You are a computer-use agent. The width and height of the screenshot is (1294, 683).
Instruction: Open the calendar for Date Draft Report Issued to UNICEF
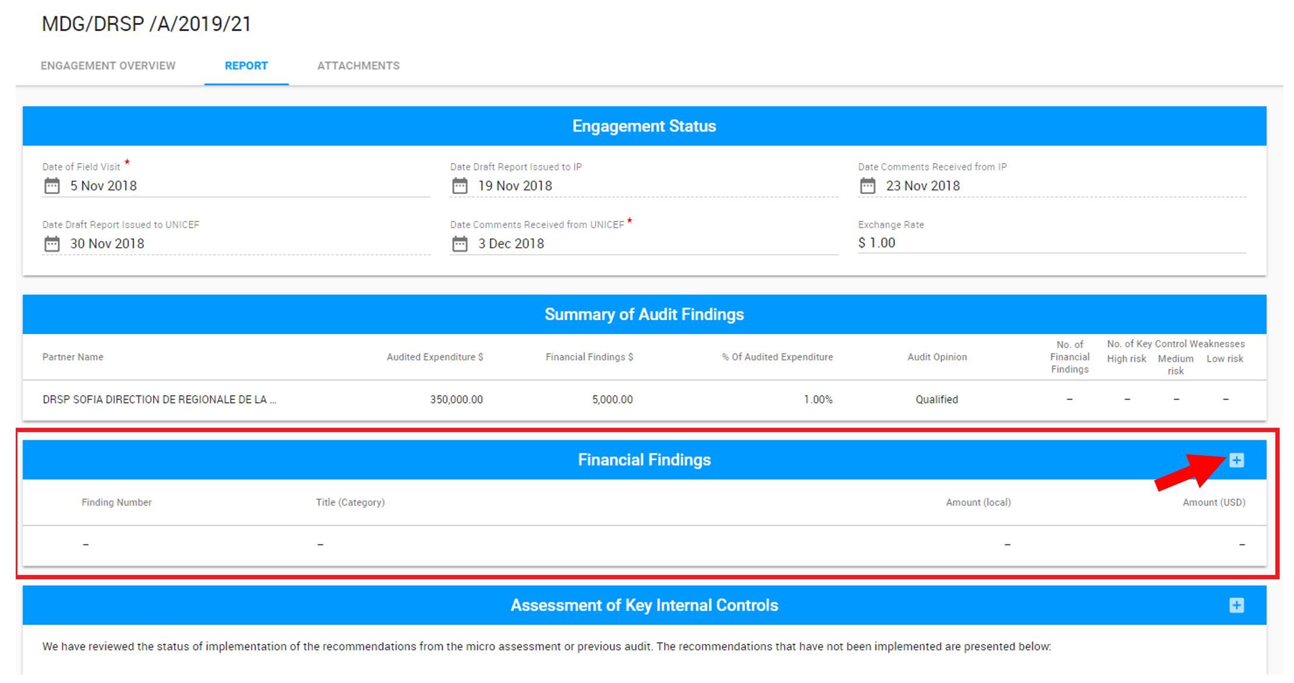click(x=52, y=244)
